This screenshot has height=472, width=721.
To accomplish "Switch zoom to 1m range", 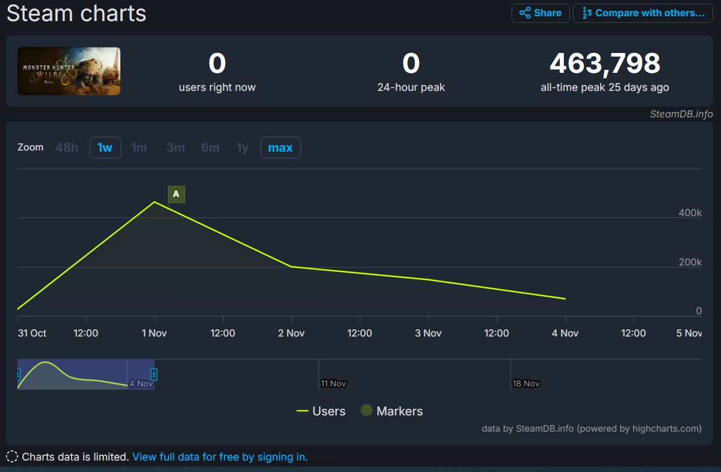I will pos(139,147).
